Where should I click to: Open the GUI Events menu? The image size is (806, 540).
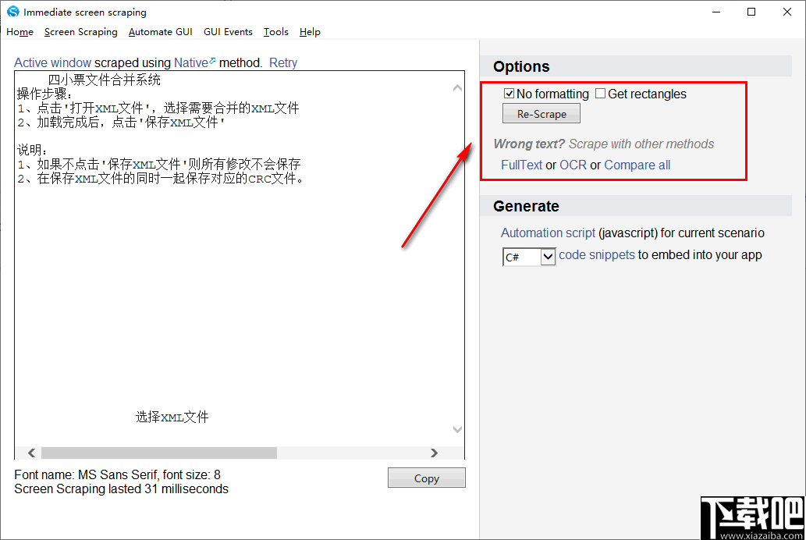point(228,32)
